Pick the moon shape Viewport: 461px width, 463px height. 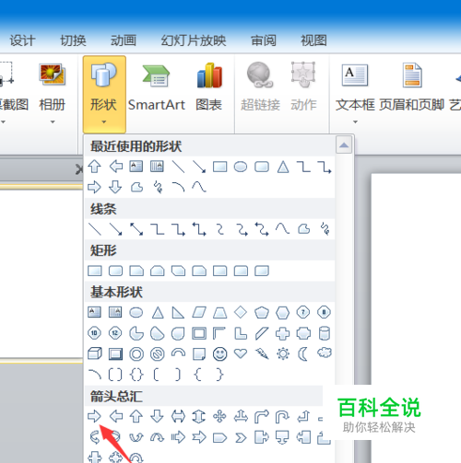303,354
